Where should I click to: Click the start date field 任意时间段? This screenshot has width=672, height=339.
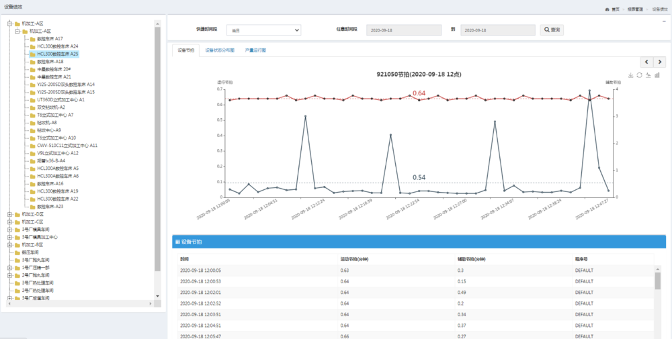click(404, 30)
